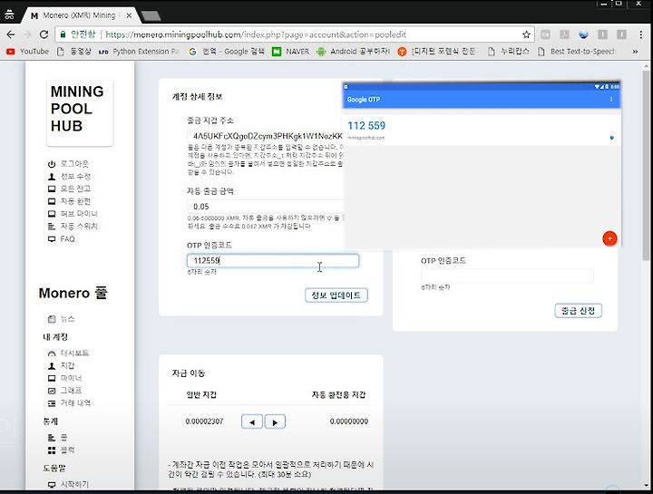Click the OTP countdown timer indicator
This screenshot has width=653, height=494.
point(611,138)
